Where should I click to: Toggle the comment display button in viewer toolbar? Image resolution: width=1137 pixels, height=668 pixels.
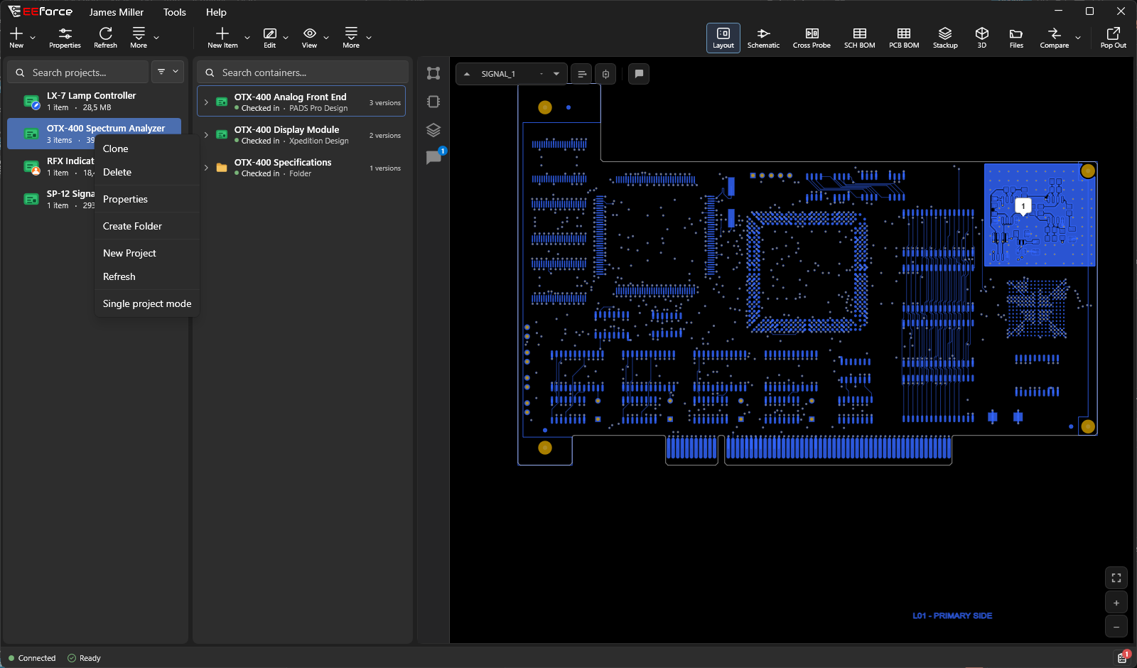coord(639,74)
